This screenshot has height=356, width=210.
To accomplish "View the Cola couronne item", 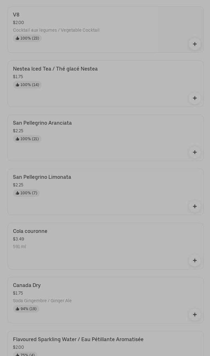I will [x=30, y=231].
